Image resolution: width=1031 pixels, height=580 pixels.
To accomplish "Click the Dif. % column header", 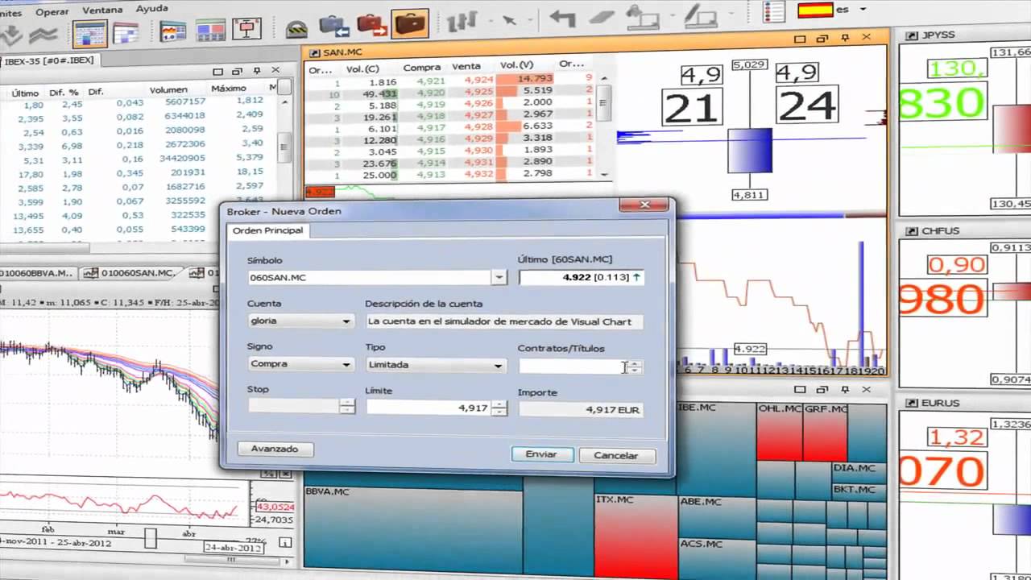I will coord(63,93).
